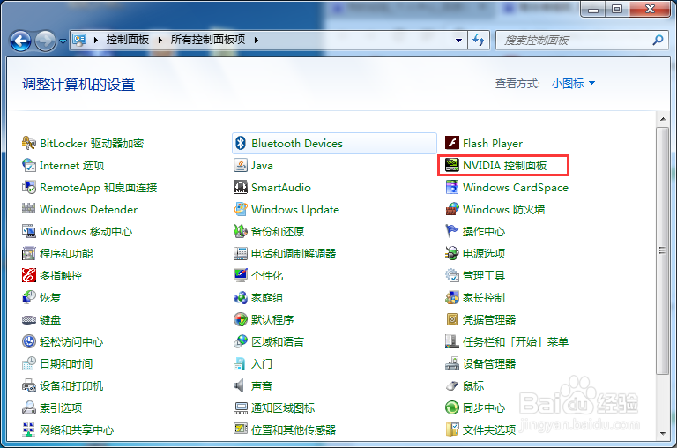Open the 小图标 view mode dropdown
Image resolution: width=677 pixels, height=448 pixels.
[x=573, y=84]
